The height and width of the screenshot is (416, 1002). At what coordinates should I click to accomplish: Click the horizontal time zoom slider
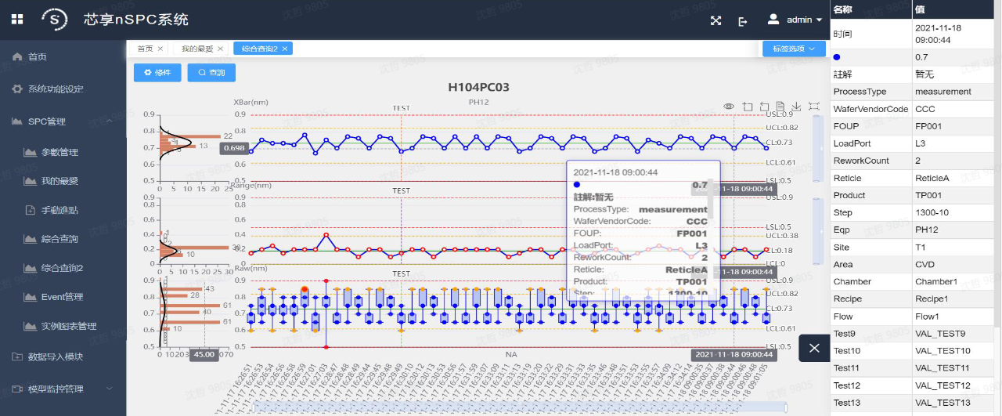point(519,407)
